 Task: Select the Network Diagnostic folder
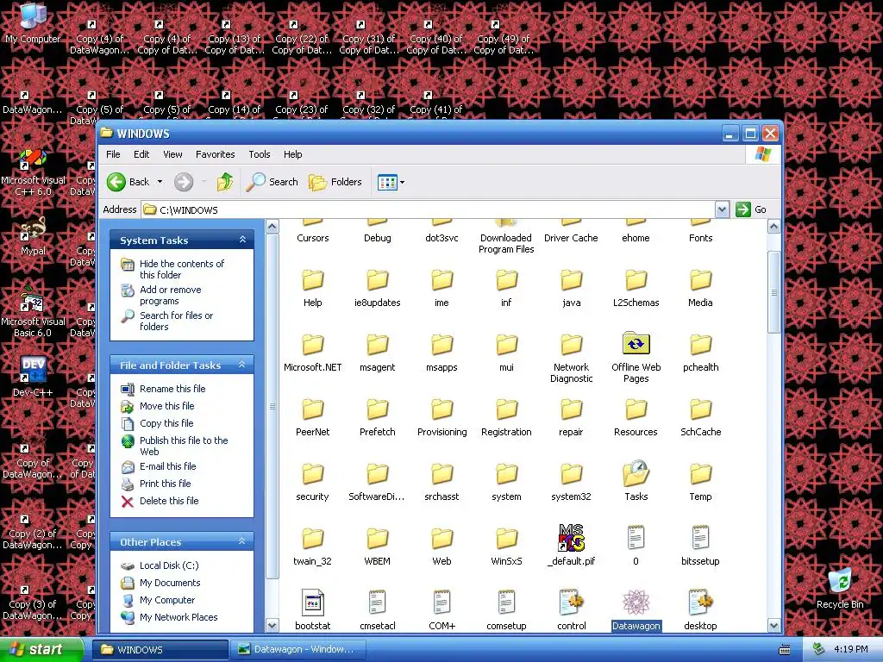(x=571, y=345)
